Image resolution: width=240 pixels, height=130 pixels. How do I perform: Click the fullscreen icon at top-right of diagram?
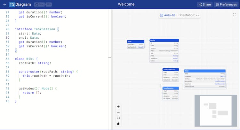click(x=235, y=15)
